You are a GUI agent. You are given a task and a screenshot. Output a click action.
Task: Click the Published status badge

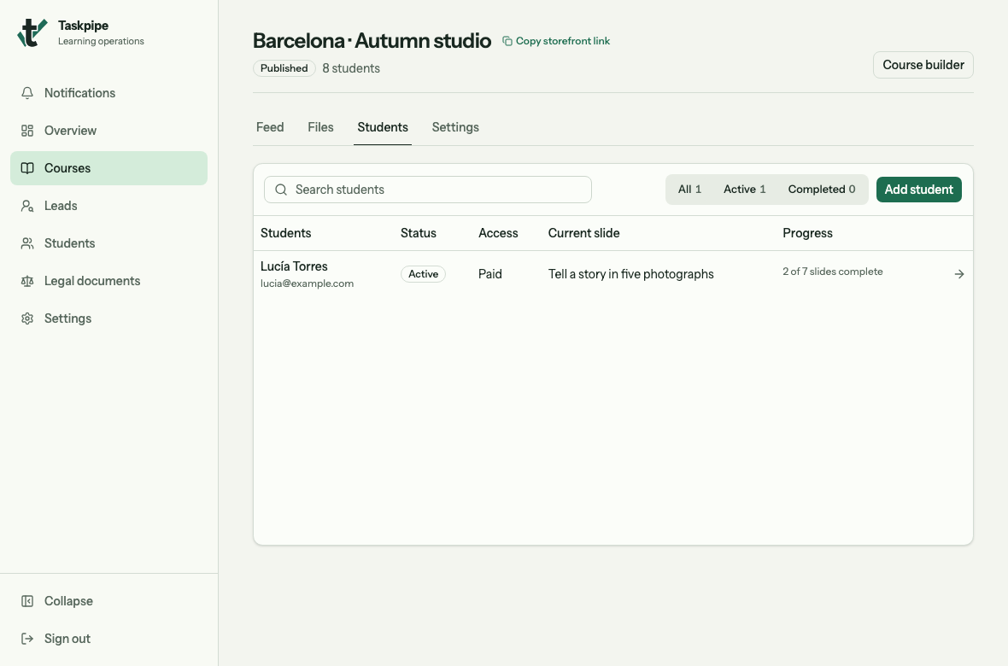[284, 68]
